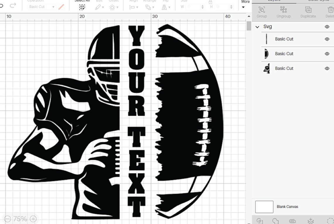Screen dimensions: 334x224
Task: Hide the first Basic Cut layer
Action: click(327, 39)
